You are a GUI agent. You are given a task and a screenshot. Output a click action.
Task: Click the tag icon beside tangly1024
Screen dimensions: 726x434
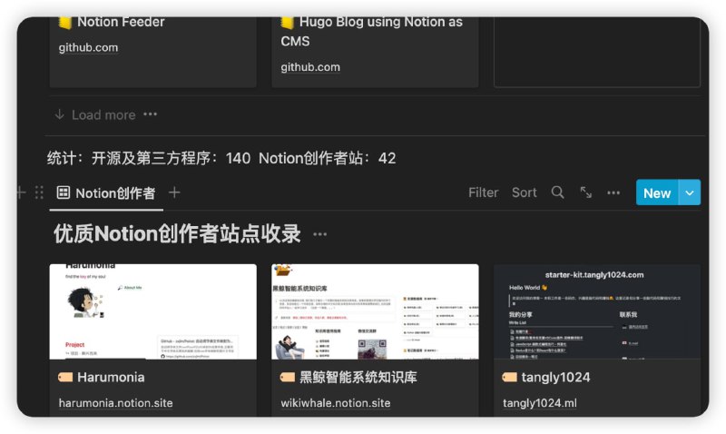pos(510,378)
